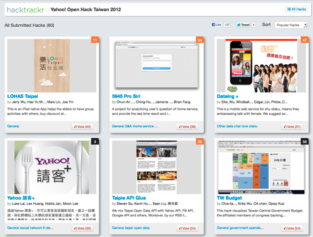The width and height of the screenshot is (313, 237).
Task: Vote for TW Budget (24)
Action: (292, 228)
